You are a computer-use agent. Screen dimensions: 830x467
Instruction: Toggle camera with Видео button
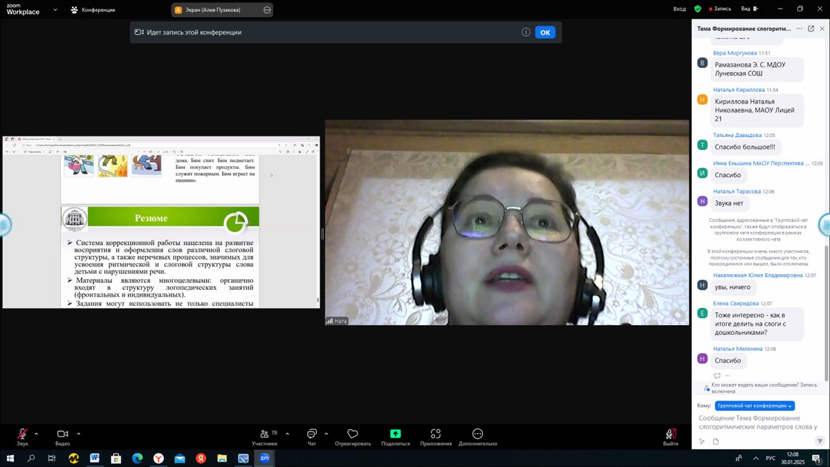coord(62,437)
